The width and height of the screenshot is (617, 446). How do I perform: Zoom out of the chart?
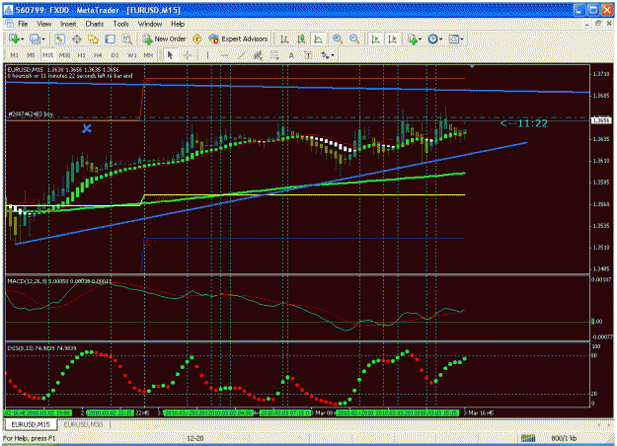(x=354, y=38)
